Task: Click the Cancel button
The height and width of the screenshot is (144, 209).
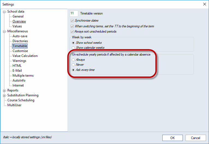Action: [196, 138]
